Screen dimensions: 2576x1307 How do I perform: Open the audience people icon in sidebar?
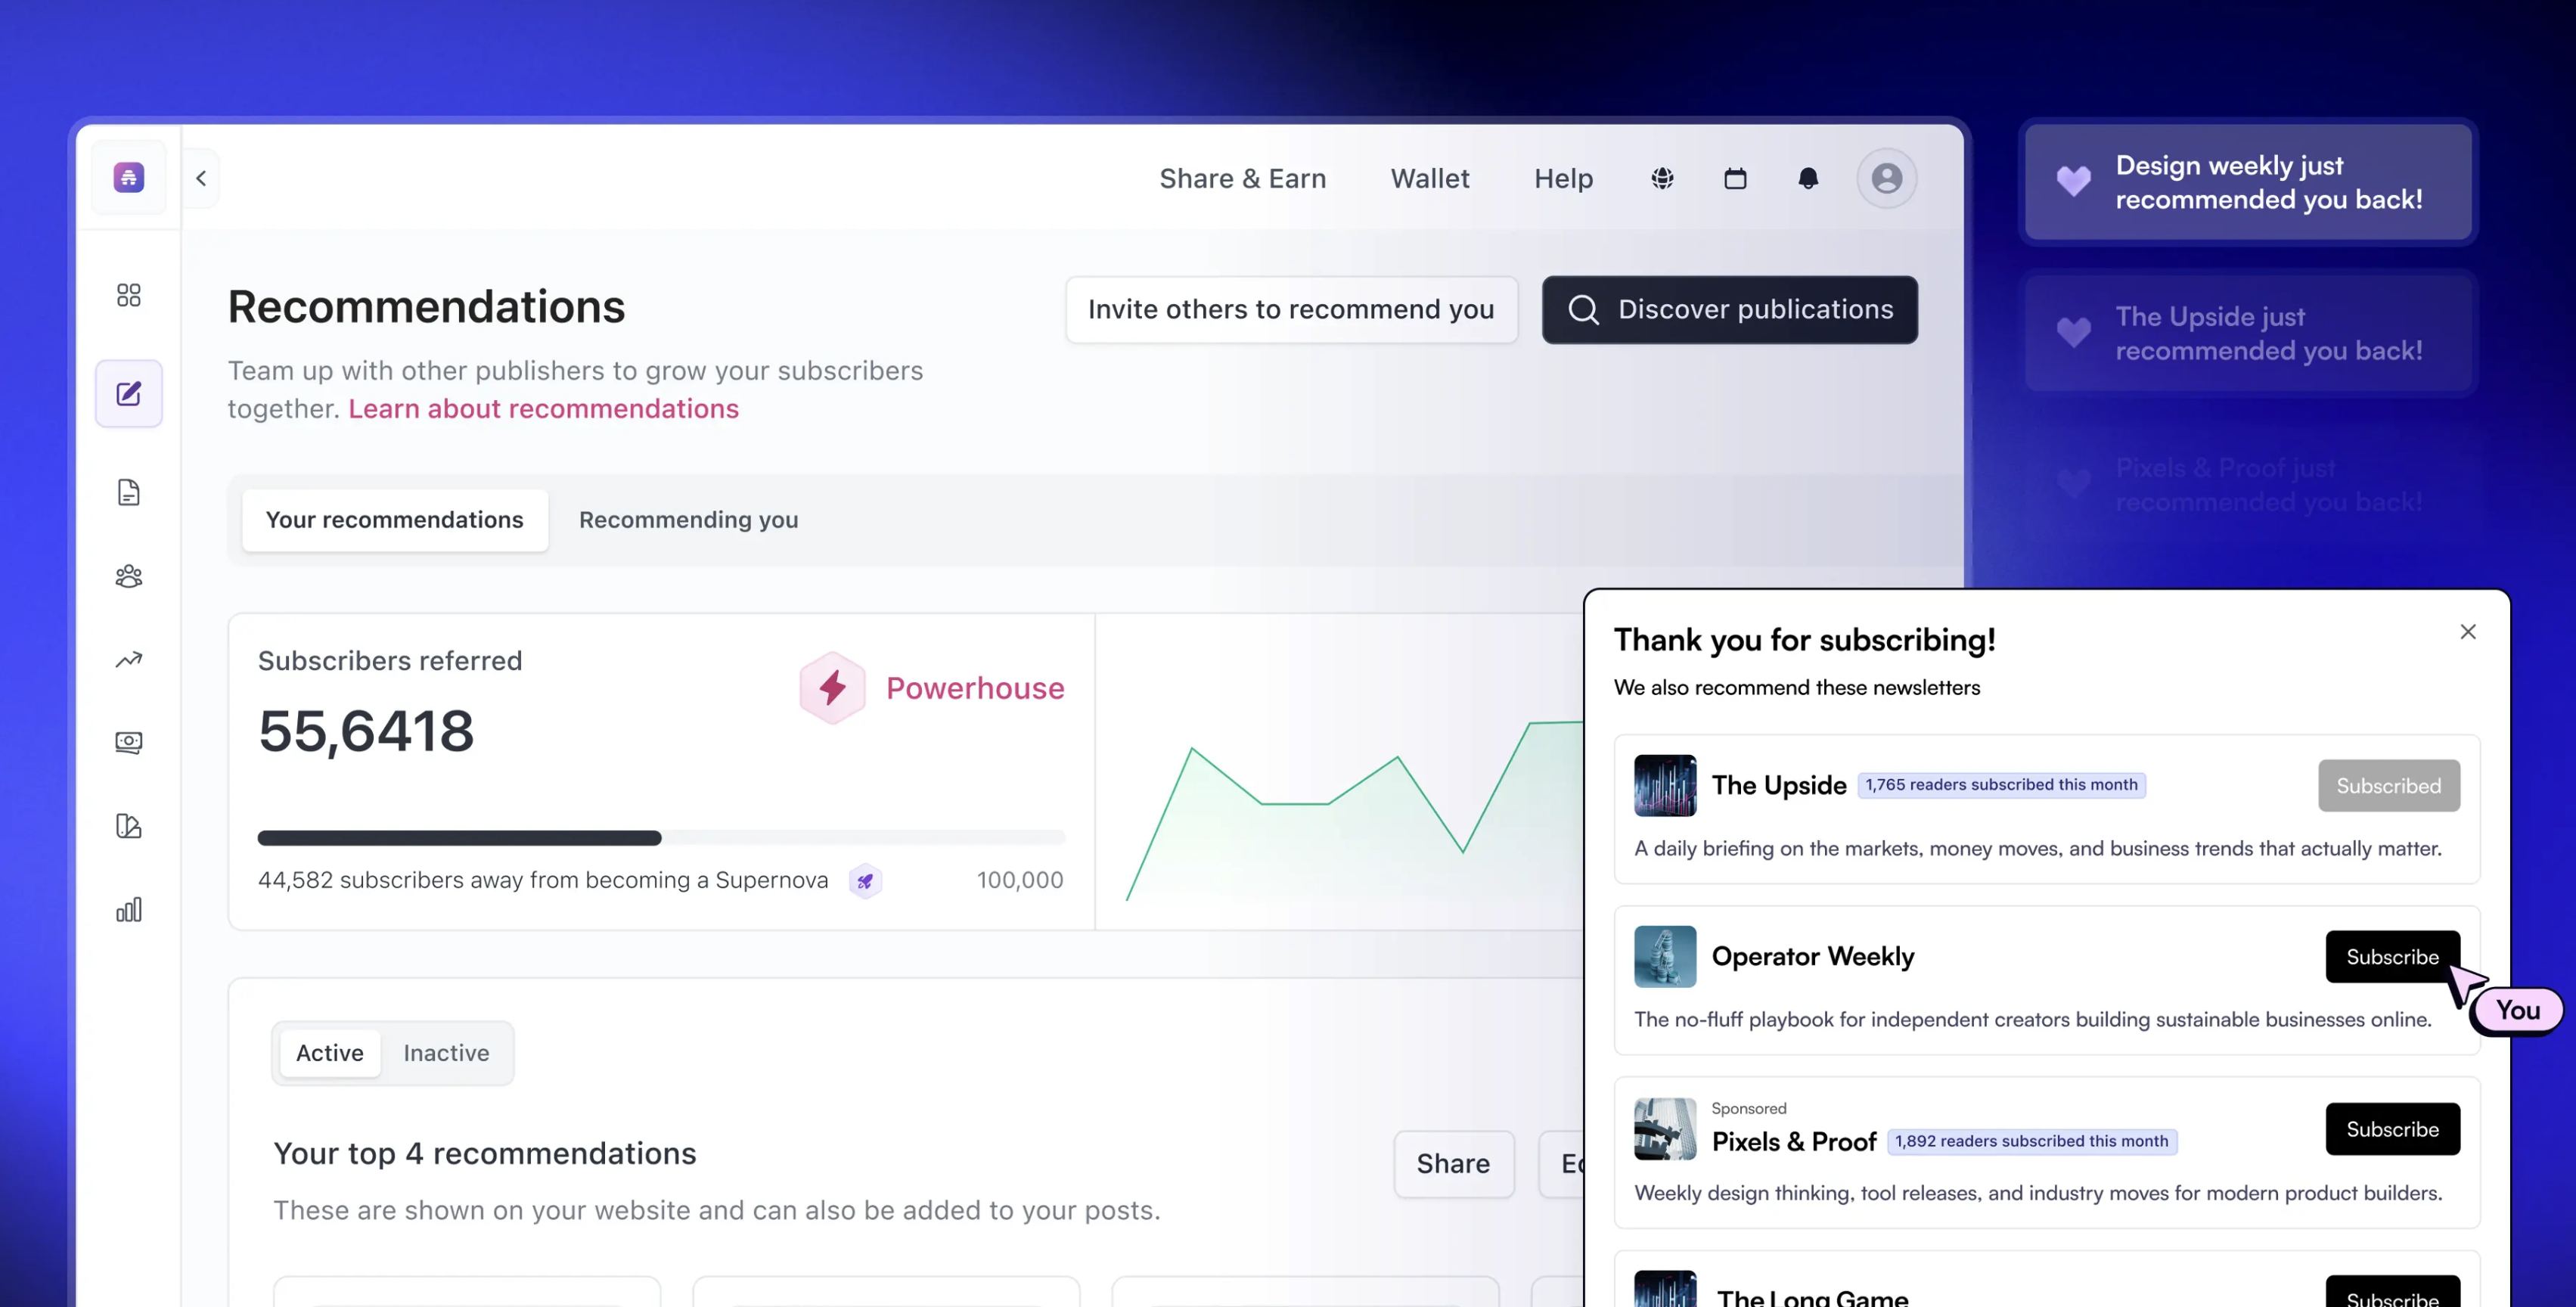pos(128,576)
